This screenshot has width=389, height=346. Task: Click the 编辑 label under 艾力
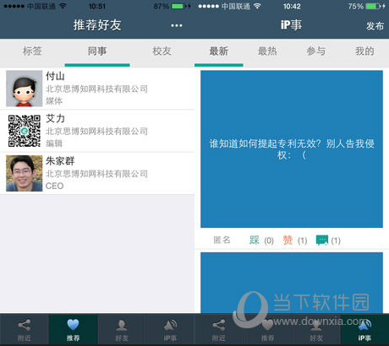pos(54,143)
